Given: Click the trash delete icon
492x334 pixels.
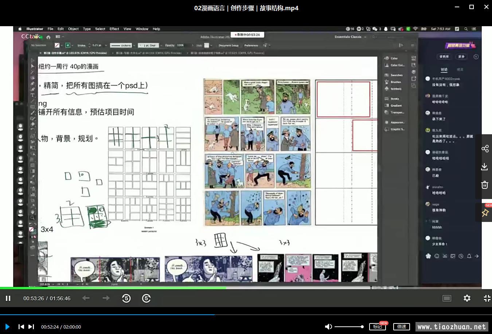Looking at the screenshot, I should click(485, 185).
